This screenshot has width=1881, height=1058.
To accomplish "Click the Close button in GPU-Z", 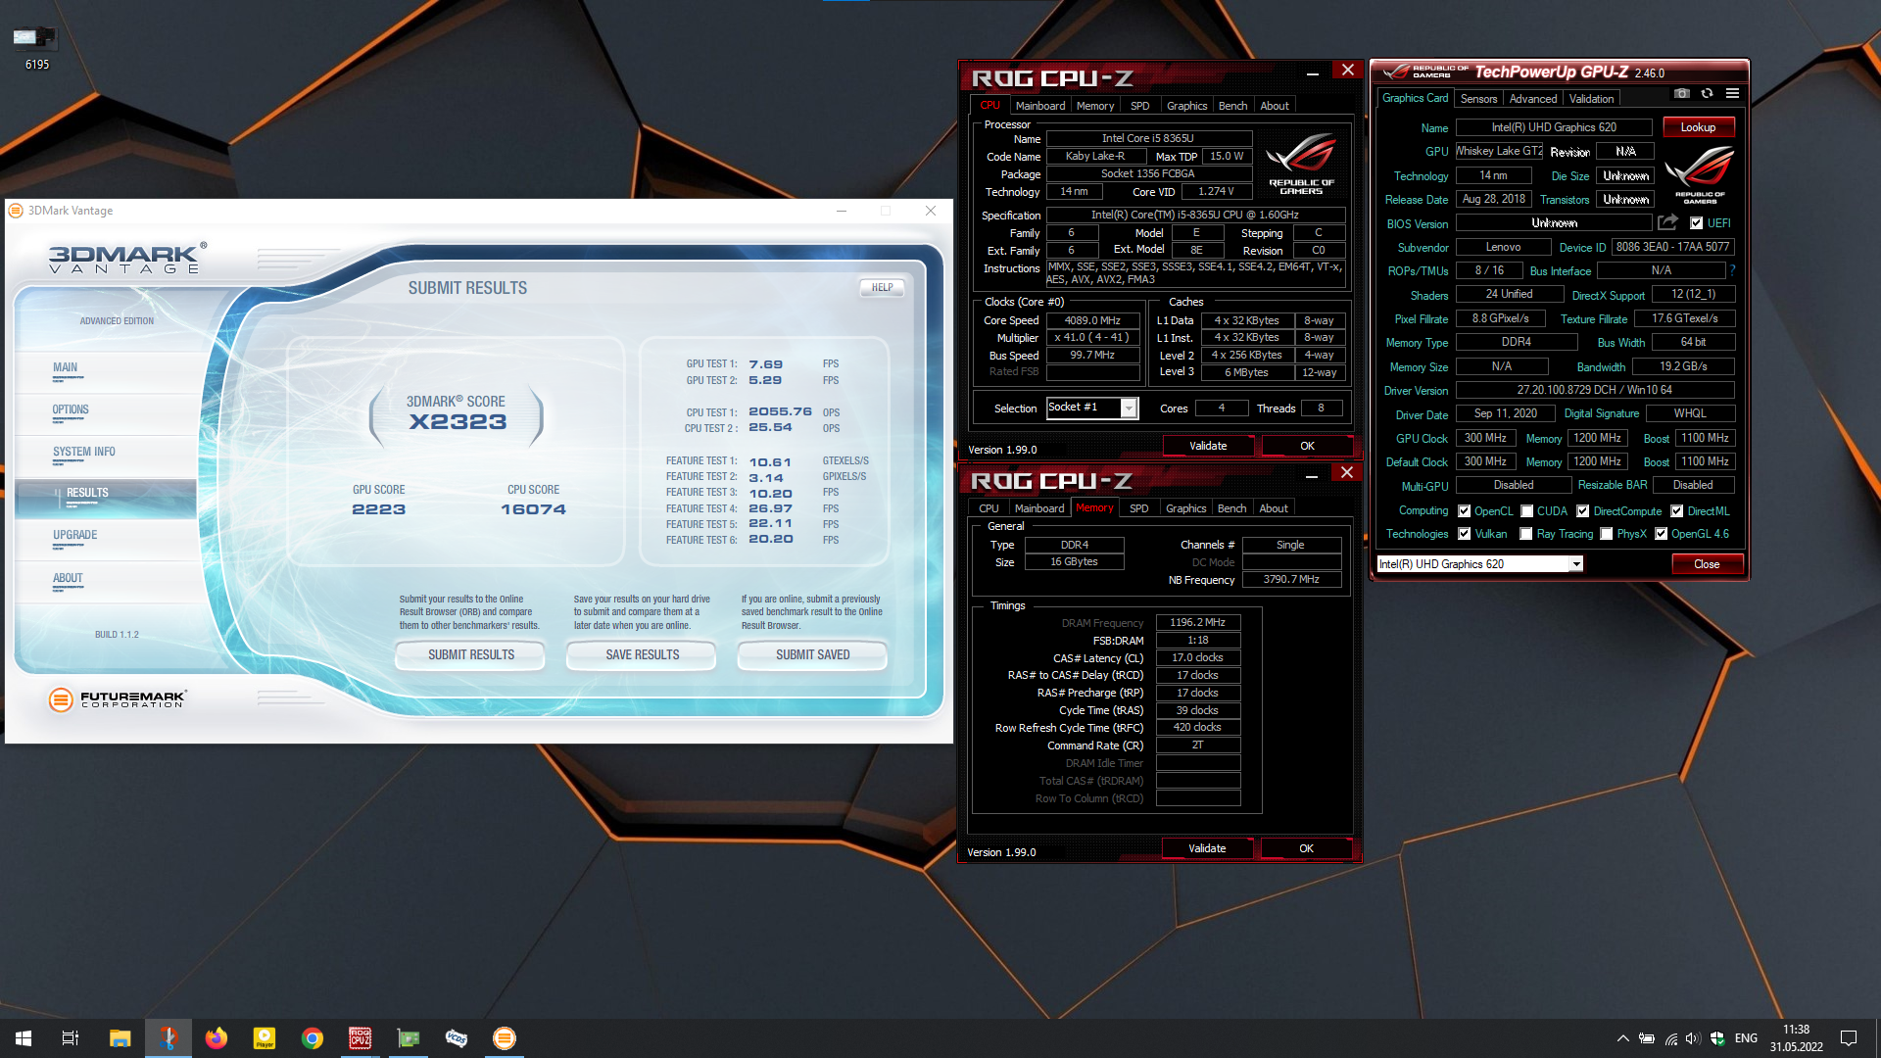I will [1707, 564].
